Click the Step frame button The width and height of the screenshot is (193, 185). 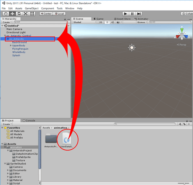pos(139,14)
